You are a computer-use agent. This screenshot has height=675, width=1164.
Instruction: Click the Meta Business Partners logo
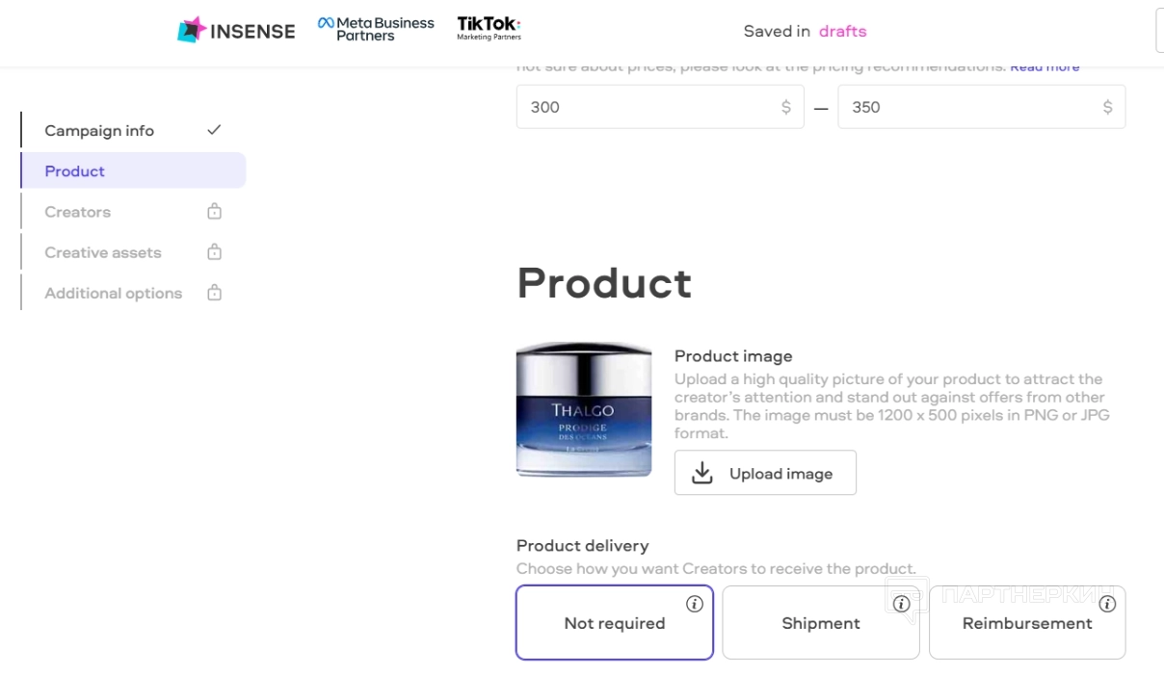376,29
